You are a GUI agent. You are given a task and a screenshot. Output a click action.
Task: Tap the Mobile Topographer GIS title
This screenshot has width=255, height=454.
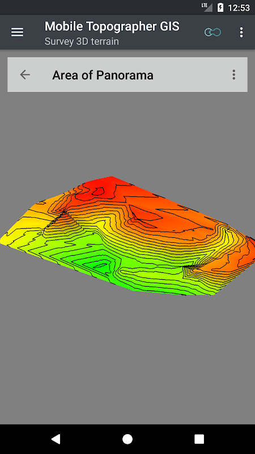click(112, 26)
